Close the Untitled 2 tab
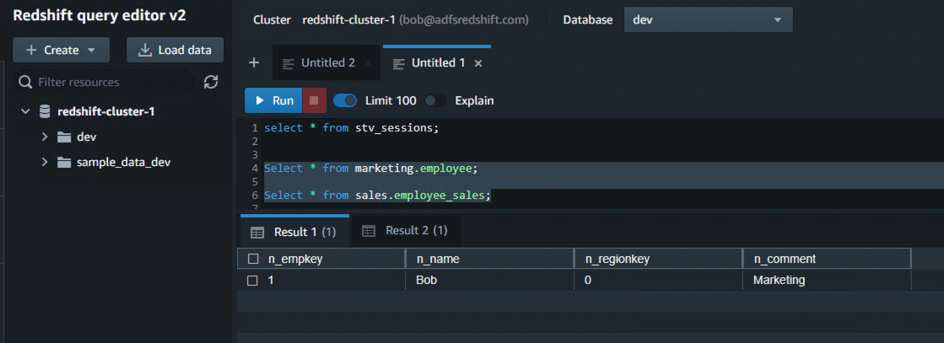The width and height of the screenshot is (944, 343). [x=368, y=62]
